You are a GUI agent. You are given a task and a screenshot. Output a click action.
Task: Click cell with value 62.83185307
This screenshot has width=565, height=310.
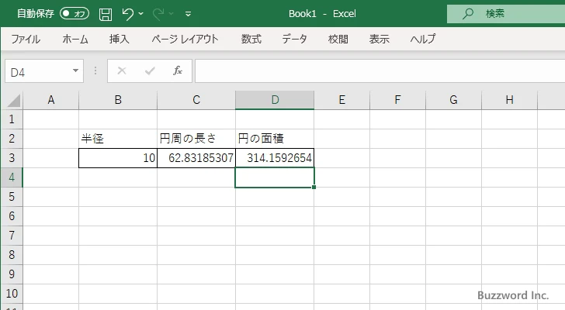tap(196, 158)
